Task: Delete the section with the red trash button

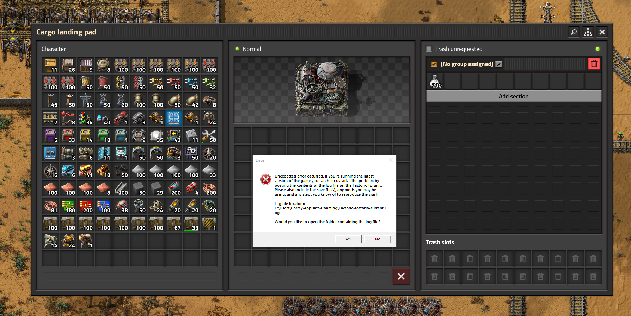Action: click(594, 64)
